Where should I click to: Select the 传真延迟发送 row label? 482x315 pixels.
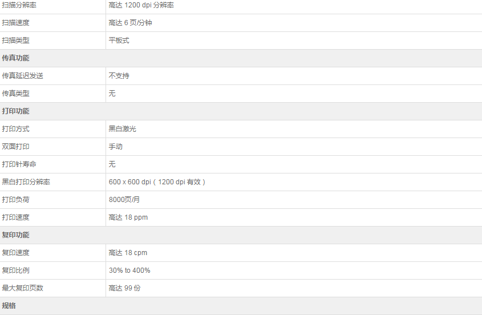[x=22, y=76]
